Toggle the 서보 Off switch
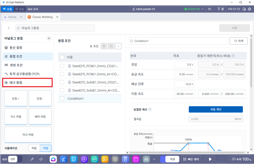 point(15,159)
